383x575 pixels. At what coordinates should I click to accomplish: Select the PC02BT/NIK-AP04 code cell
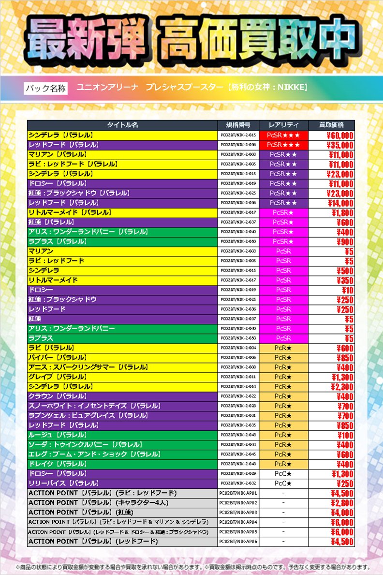(238, 522)
